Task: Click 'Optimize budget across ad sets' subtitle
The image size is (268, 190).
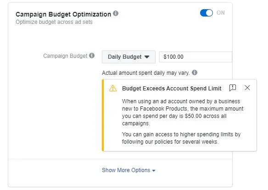Action: pos(54,22)
